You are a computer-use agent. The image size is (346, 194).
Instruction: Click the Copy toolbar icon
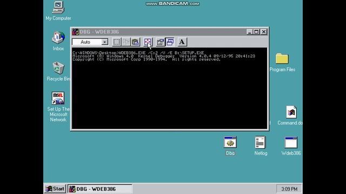126,42
